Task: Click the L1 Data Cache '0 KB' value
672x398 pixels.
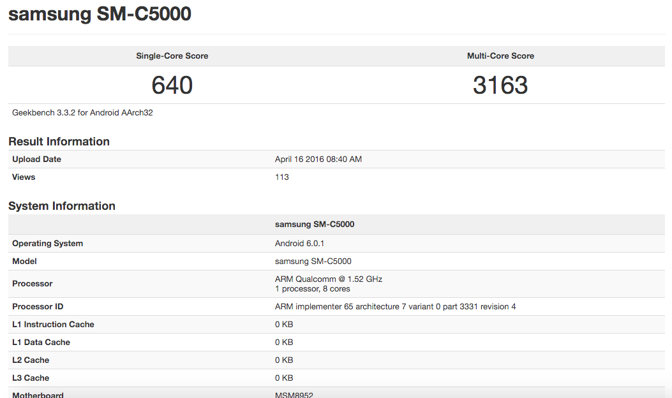Action: (284, 343)
